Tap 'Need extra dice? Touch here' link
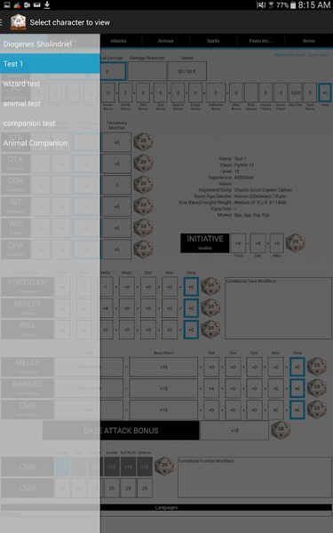333x533 pixels. [301, 55]
